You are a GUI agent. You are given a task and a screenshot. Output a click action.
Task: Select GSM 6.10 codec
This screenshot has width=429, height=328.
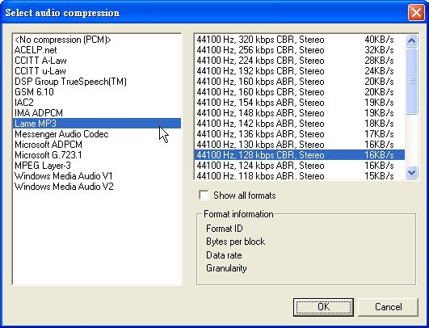click(x=97, y=92)
